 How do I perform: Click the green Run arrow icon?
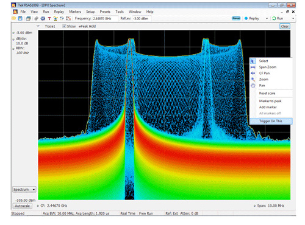tap(274, 18)
